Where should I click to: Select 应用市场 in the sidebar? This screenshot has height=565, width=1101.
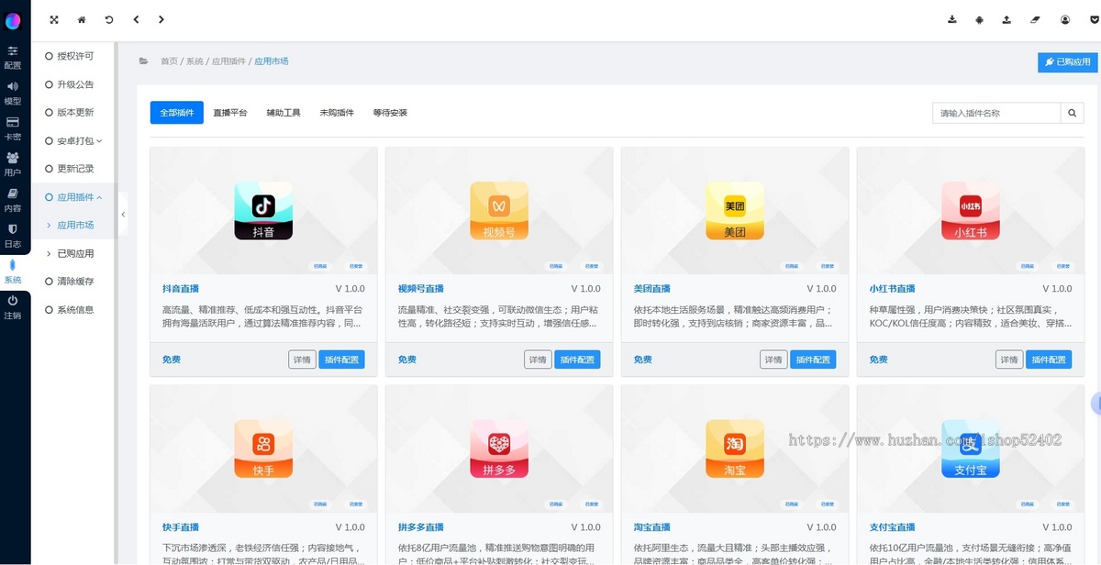pos(75,225)
